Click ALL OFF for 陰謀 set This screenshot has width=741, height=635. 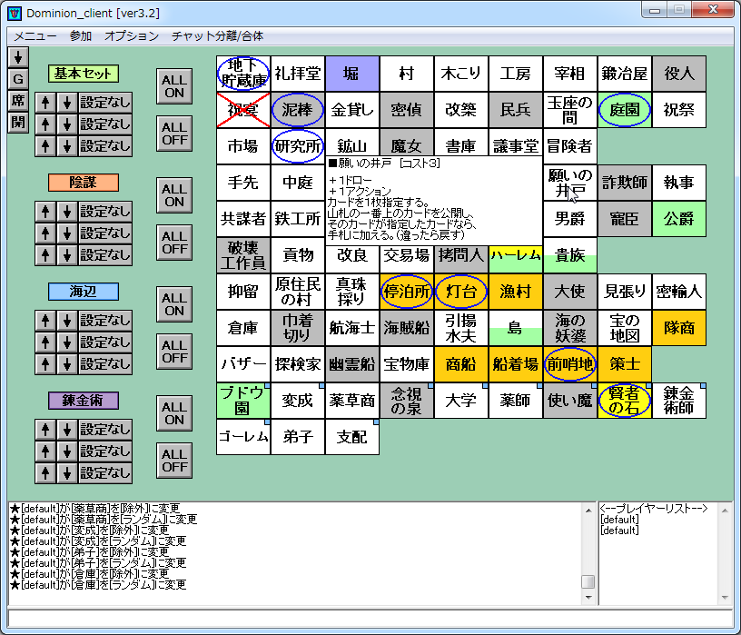(174, 242)
